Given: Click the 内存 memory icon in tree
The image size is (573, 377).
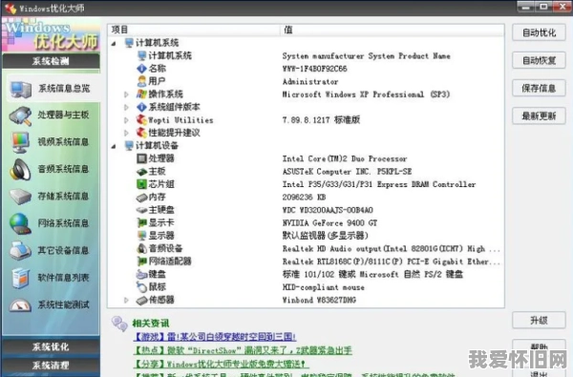Looking at the screenshot, I should 141,198.
